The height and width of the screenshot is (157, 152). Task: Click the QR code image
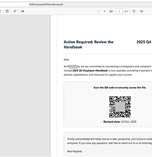click(120, 107)
